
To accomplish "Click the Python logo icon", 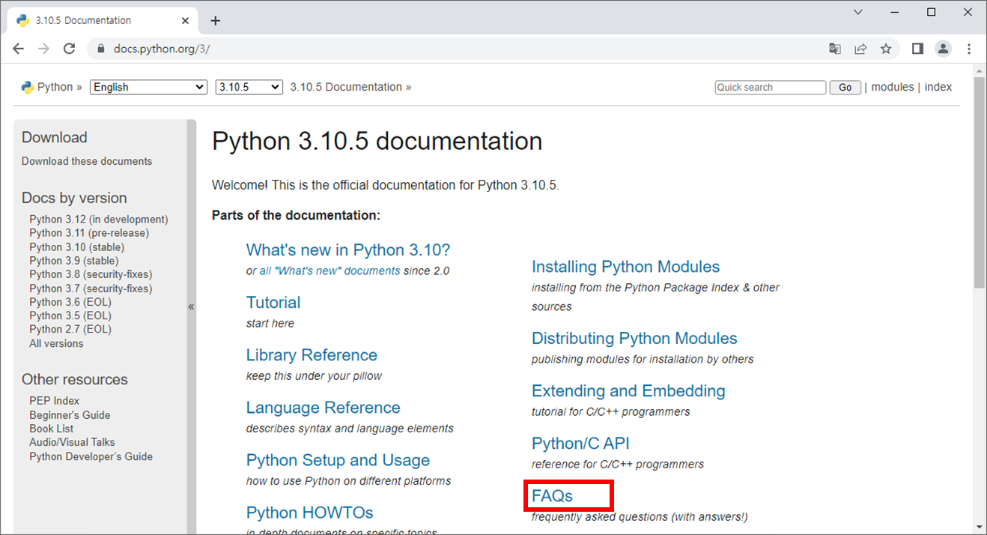I will (28, 87).
